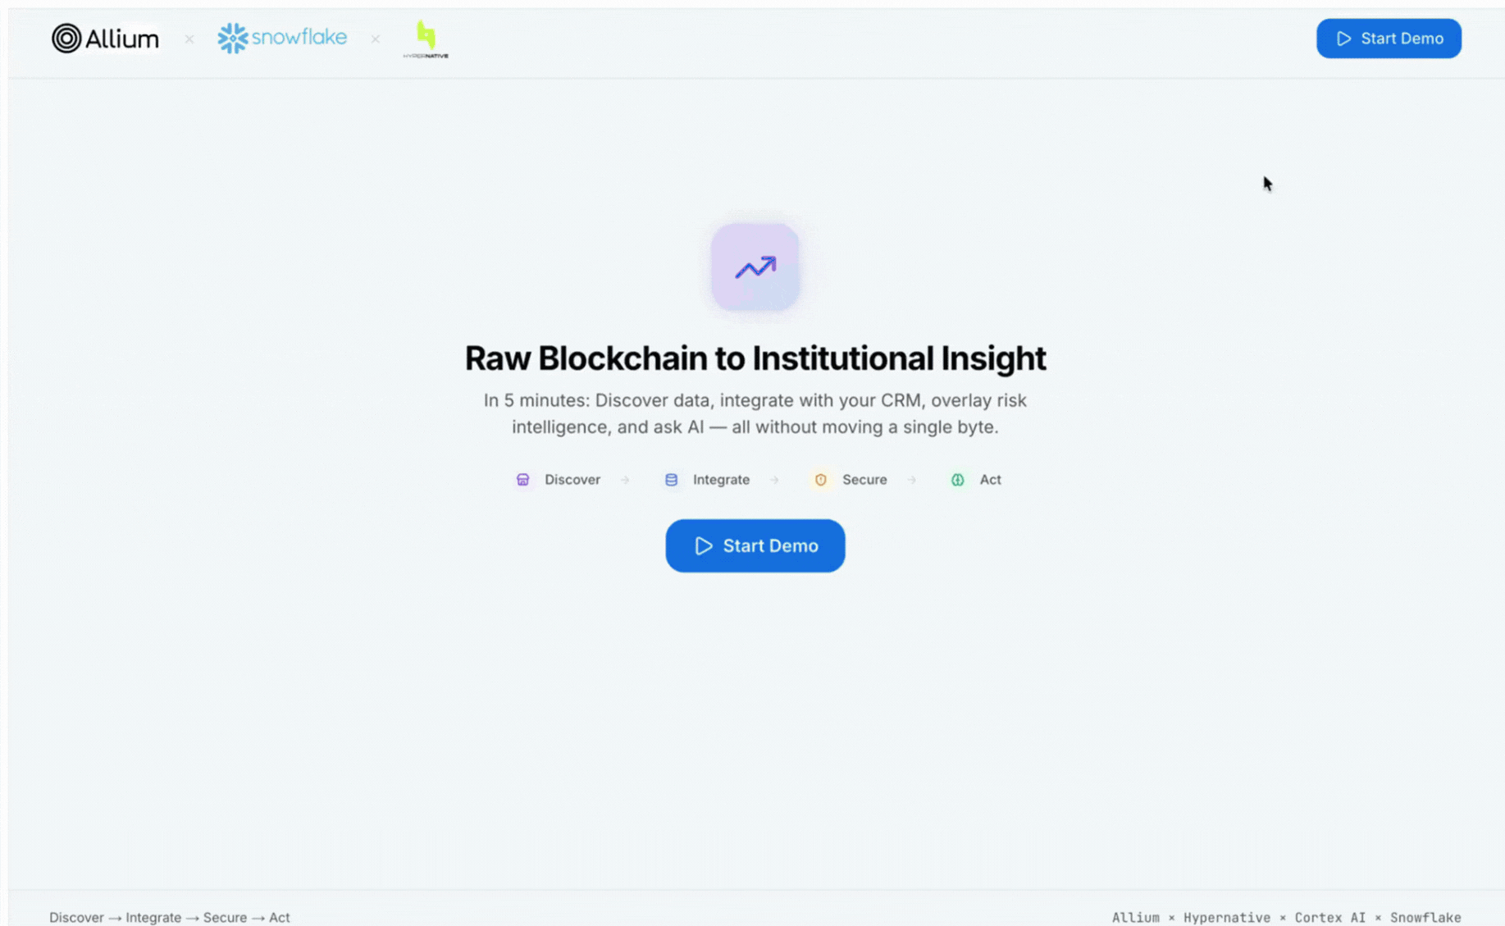Screen dimensions: 1505x926
Task: Click the Act step label
Action: (990, 480)
